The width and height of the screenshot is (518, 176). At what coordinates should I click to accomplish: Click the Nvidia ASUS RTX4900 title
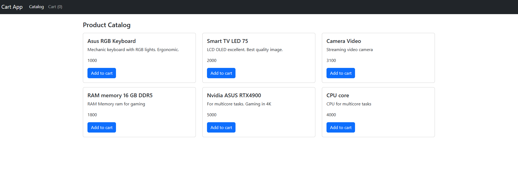234,95
